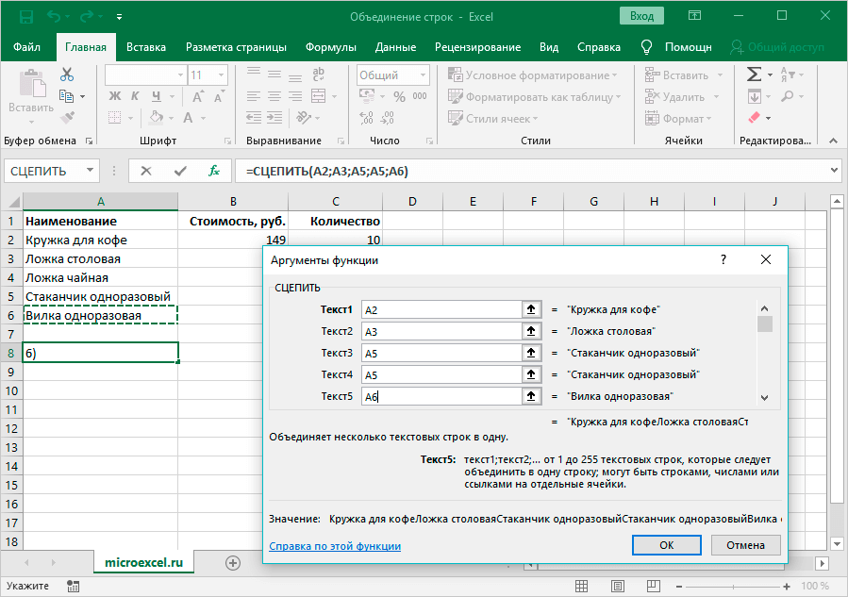Click collapse dialog arrow for Текст3 field
The width and height of the screenshot is (848, 597).
531,353
